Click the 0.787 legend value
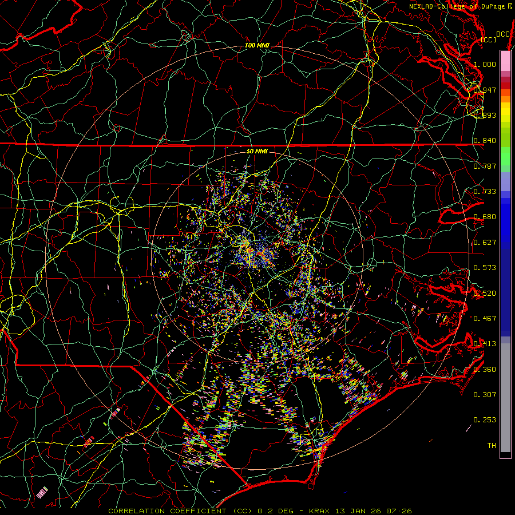Image resolution: width=515 pixels, height=515 pixels. [x=485, y=166]
